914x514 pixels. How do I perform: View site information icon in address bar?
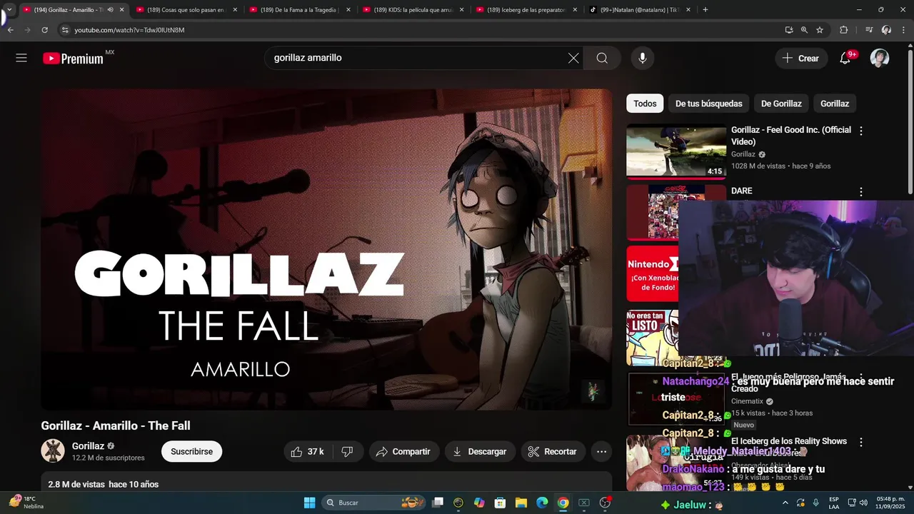tap(65, 30)
